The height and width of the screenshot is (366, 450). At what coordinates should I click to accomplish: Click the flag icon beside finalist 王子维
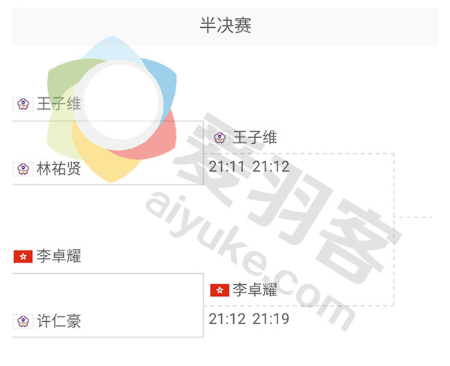220,138
